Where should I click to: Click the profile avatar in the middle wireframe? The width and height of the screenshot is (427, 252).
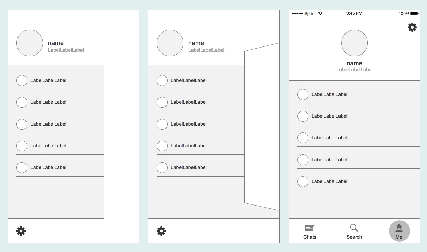(170, 43)
